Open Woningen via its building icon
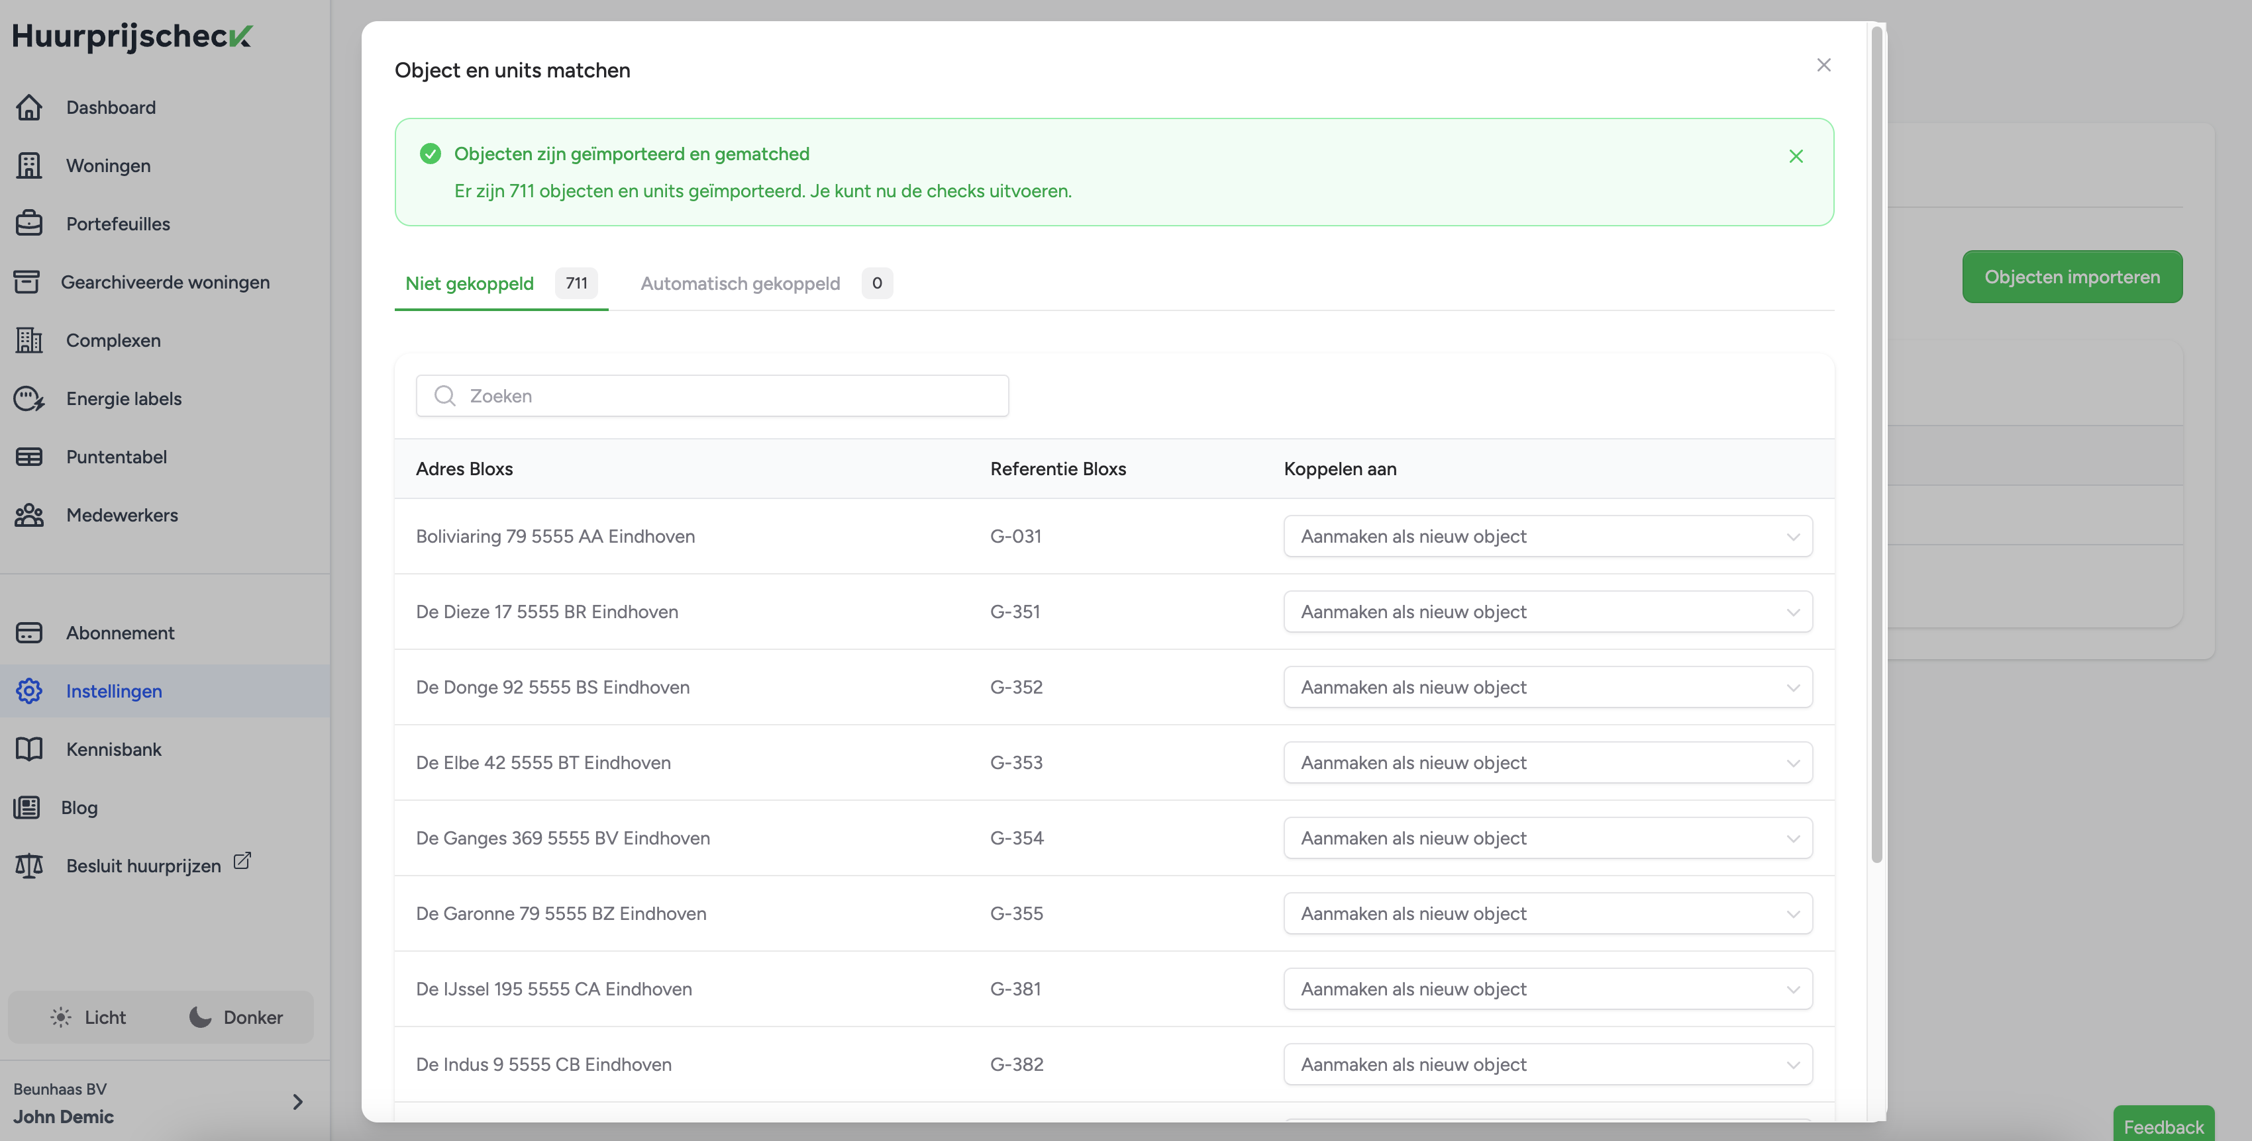Image resolution: width=2252 pixels, height=1141 pixels. point(29,165)
